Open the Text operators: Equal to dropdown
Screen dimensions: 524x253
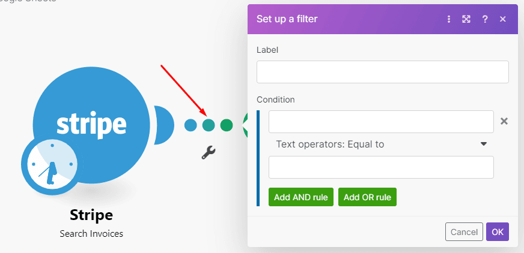coord(373,144)
